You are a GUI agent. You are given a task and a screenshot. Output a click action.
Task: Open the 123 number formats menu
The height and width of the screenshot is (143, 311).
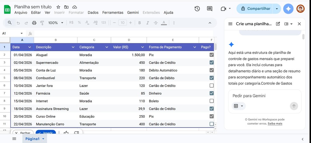(104, 23)
